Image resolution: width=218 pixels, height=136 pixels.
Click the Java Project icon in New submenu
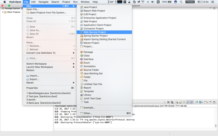point(81,7)
